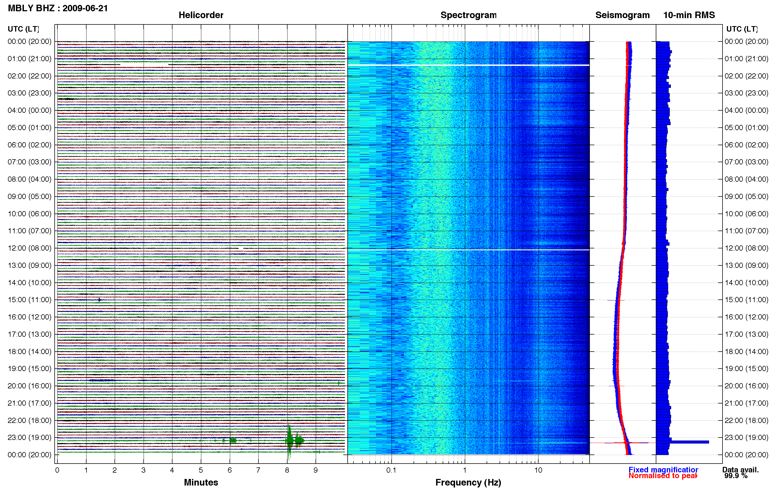Click left time label 15:00 (11:00)
Viewport: 781px width, 488px height.
[29, 299]
